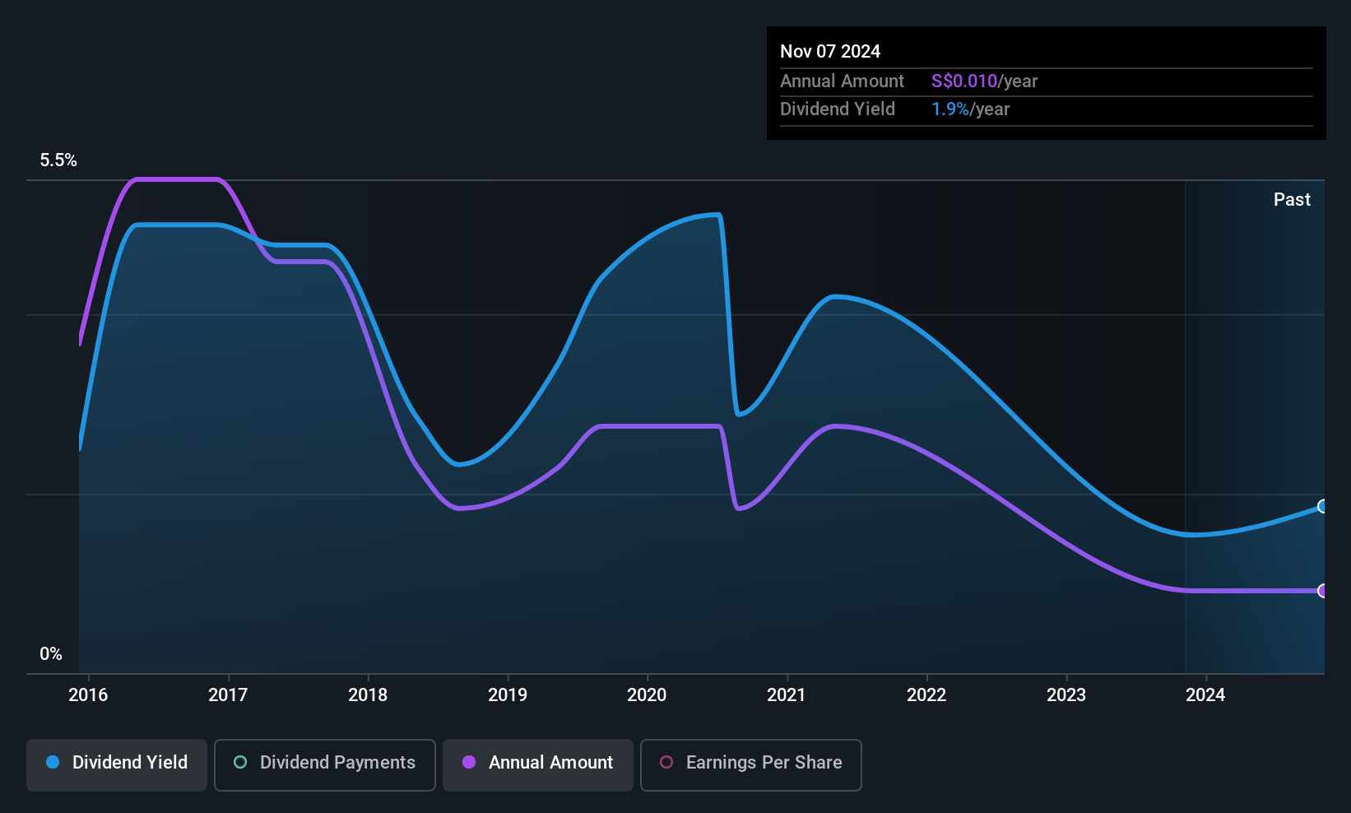Click the 2022 x-axis label

click(x=926, y=695)
